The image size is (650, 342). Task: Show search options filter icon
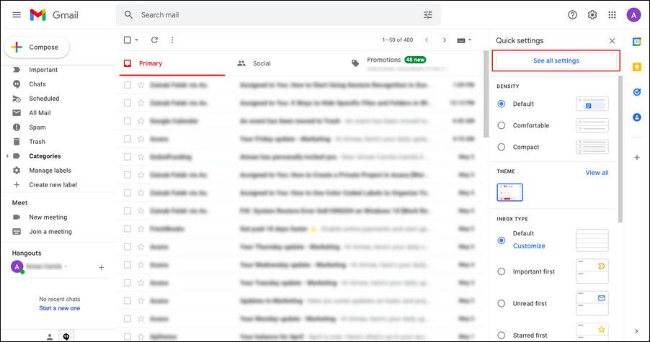[428, 15]
